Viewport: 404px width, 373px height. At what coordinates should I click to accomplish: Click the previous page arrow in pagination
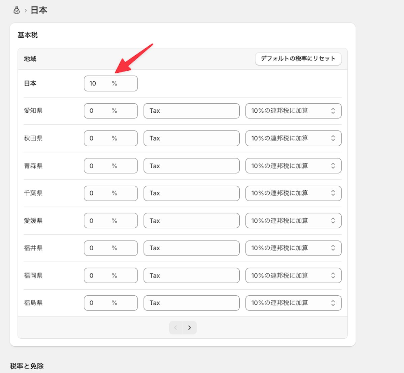pos(175,327)
